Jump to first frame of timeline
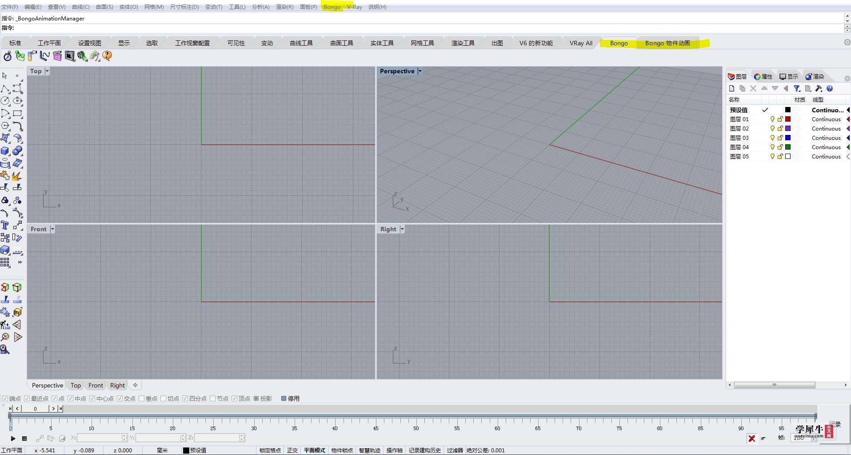The width and height of the screenshot is (851, 455). pos(10,408)
